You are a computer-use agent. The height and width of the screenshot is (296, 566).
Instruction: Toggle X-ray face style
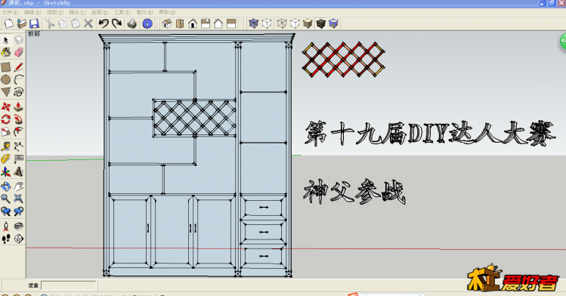pos(254,24)
